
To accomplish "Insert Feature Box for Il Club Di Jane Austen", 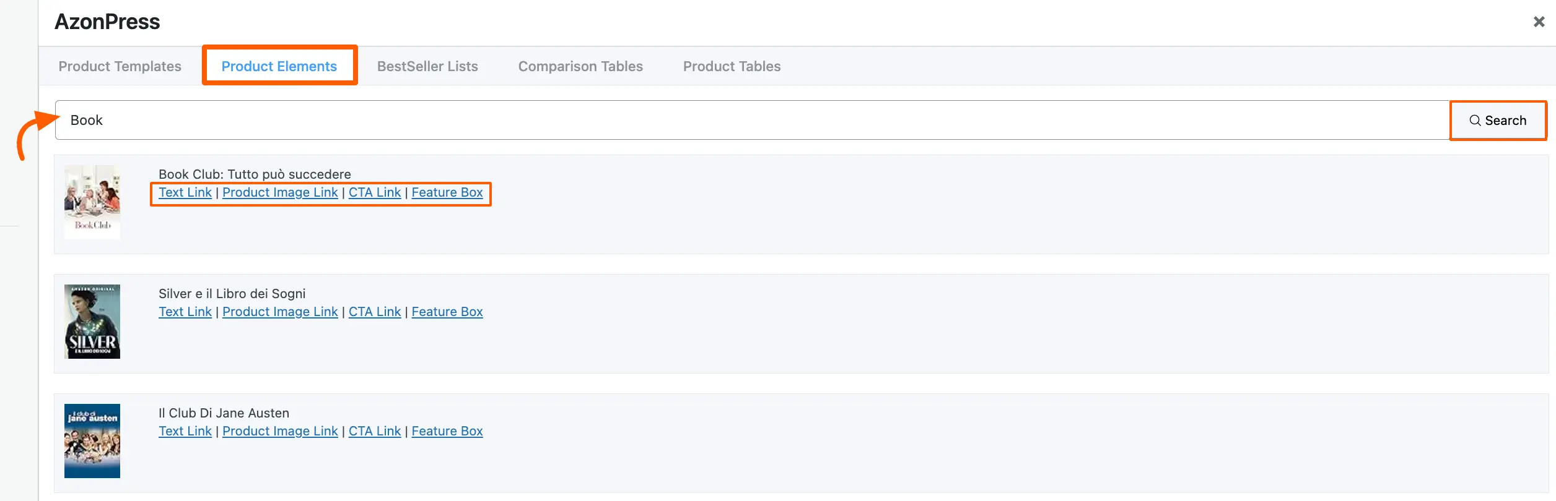I will click(x=447, y=431).
